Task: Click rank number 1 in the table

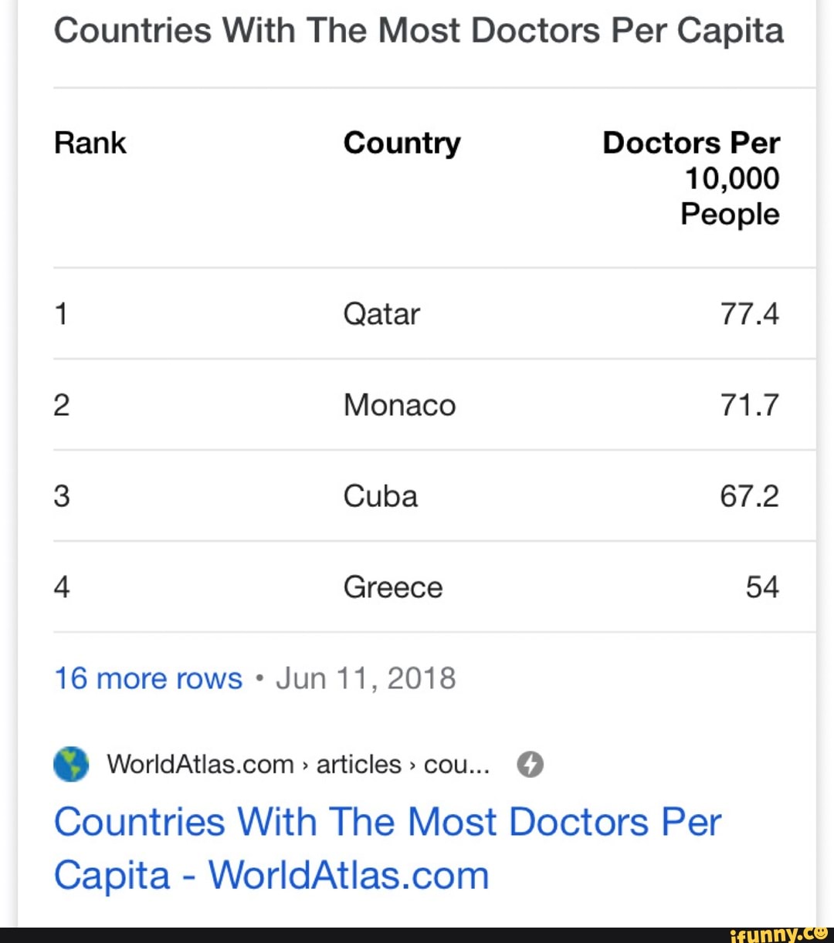Action: click(62, 314)
